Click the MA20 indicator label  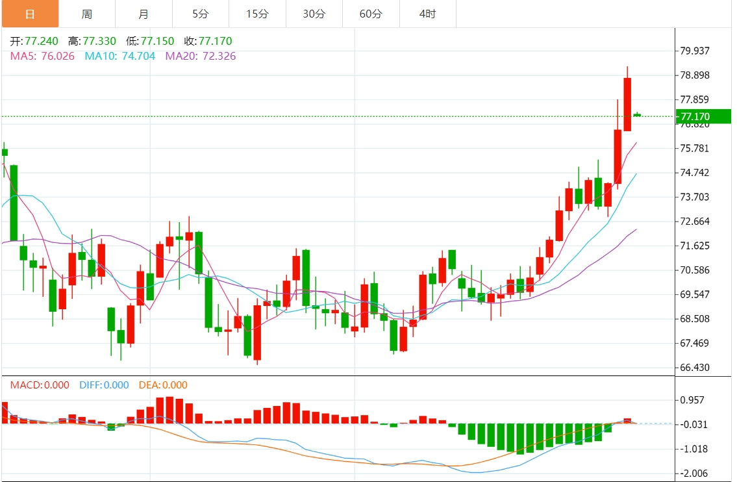click(x=201, y=56)
